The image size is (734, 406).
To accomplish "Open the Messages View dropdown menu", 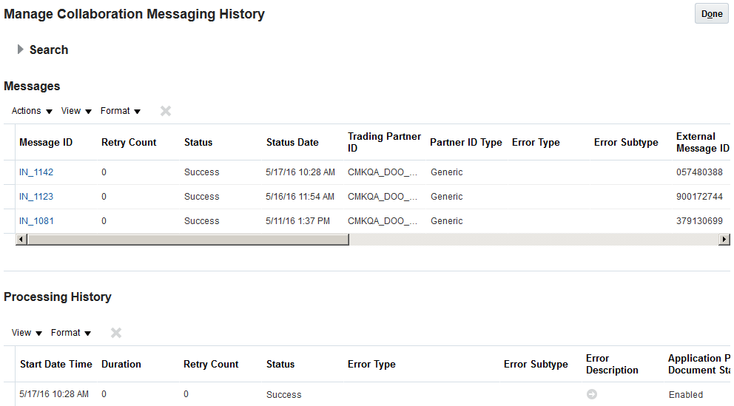I will tap(76, 111).
